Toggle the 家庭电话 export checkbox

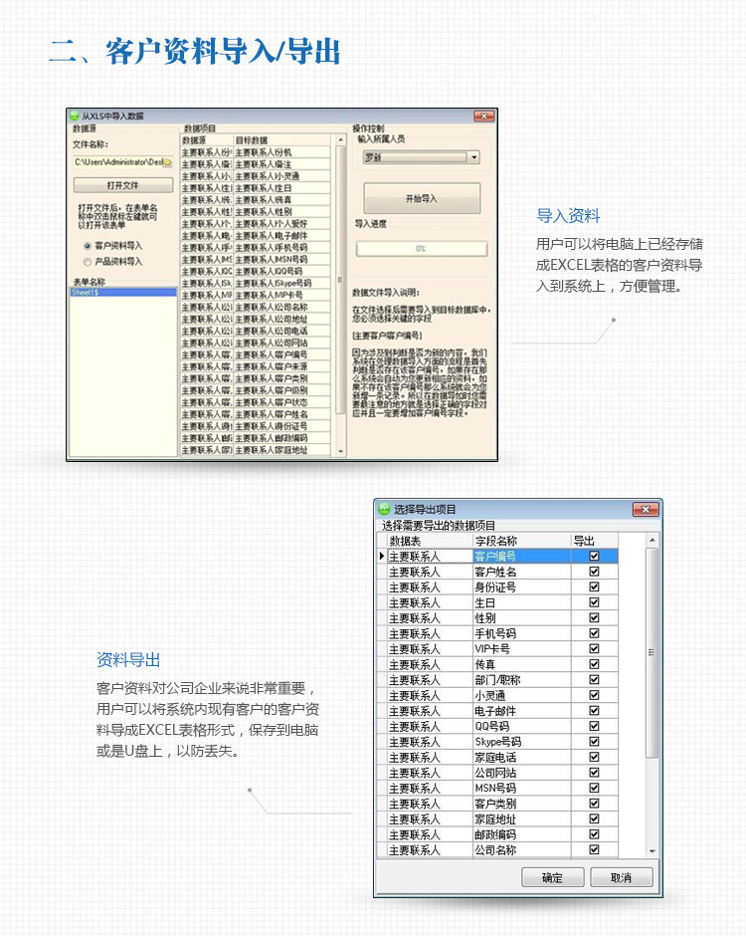point(594,757)
